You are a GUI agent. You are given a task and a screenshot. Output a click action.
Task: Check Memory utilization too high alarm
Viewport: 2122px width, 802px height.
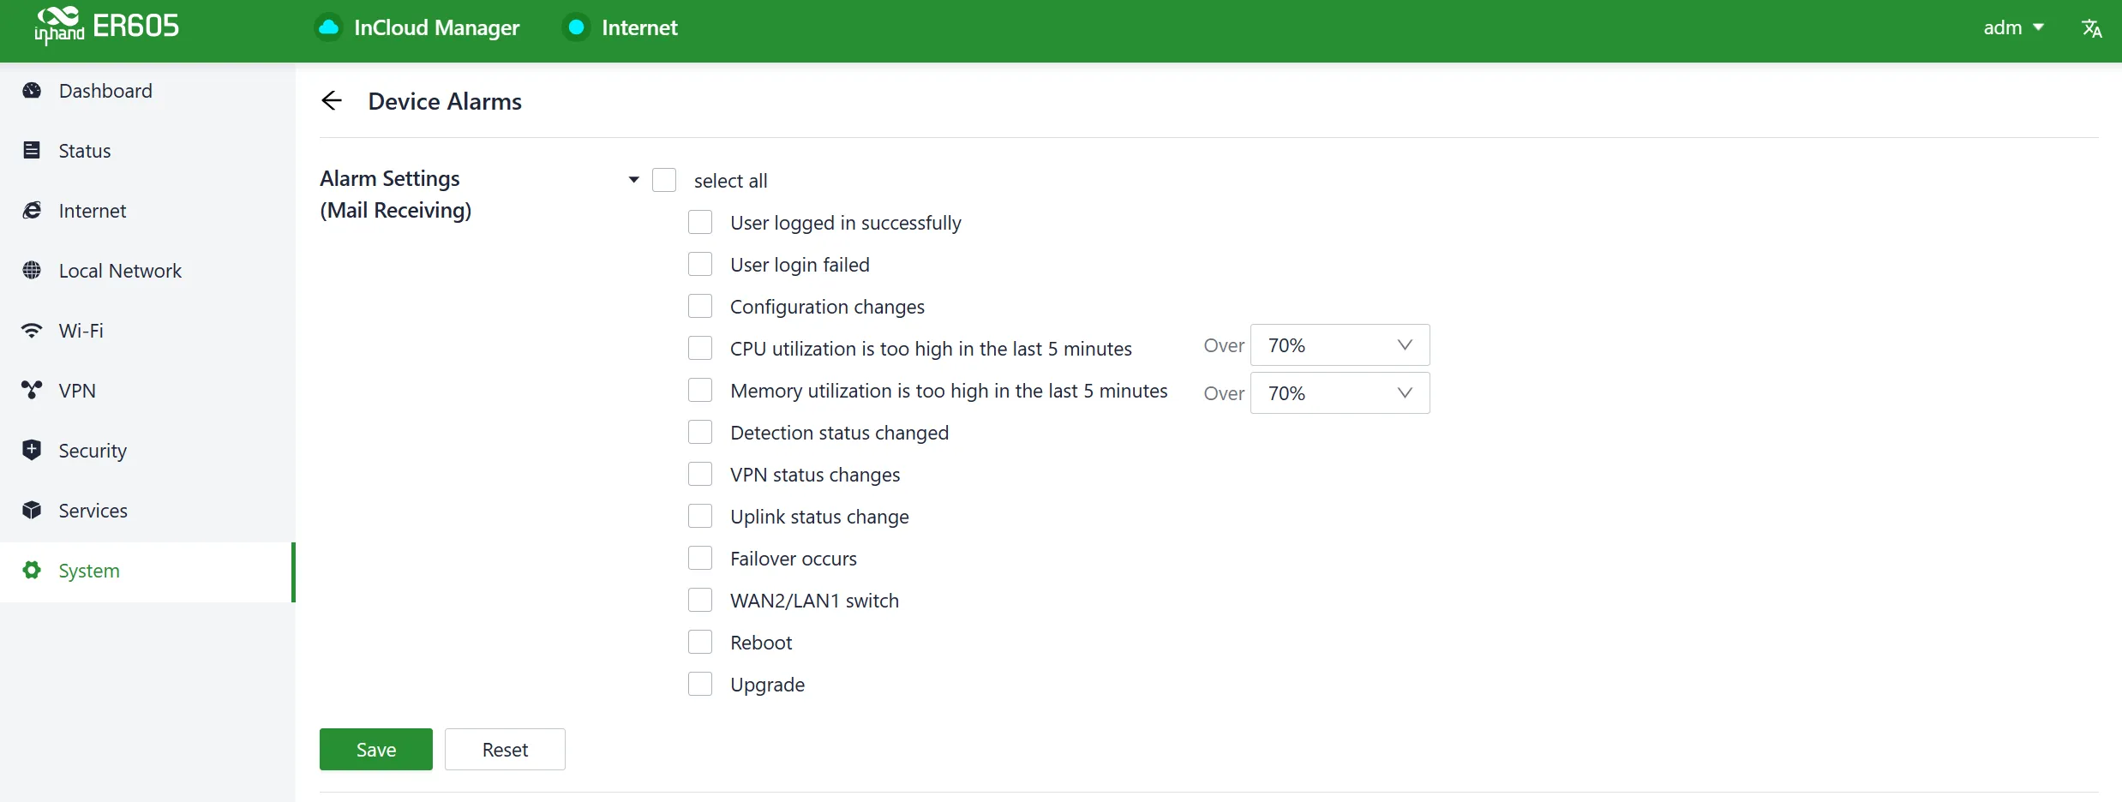tap(700, 390)
